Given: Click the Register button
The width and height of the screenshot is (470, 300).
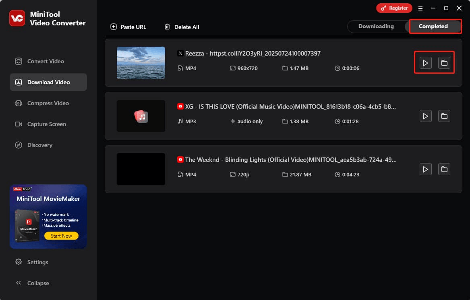Looking at the screenshot, I should click(394, 8).
